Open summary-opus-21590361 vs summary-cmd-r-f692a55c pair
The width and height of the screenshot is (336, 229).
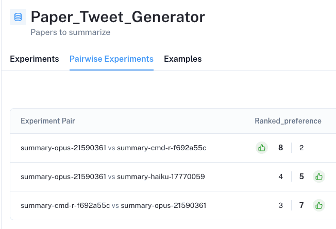(x=113, y=148)
